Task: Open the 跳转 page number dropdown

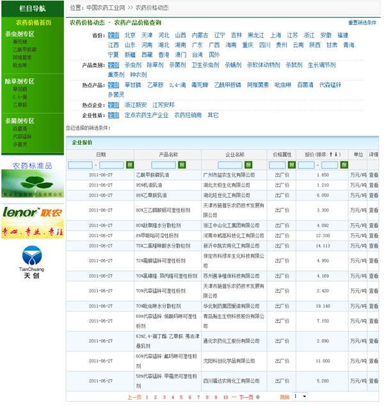Action: tap(300, 397)
